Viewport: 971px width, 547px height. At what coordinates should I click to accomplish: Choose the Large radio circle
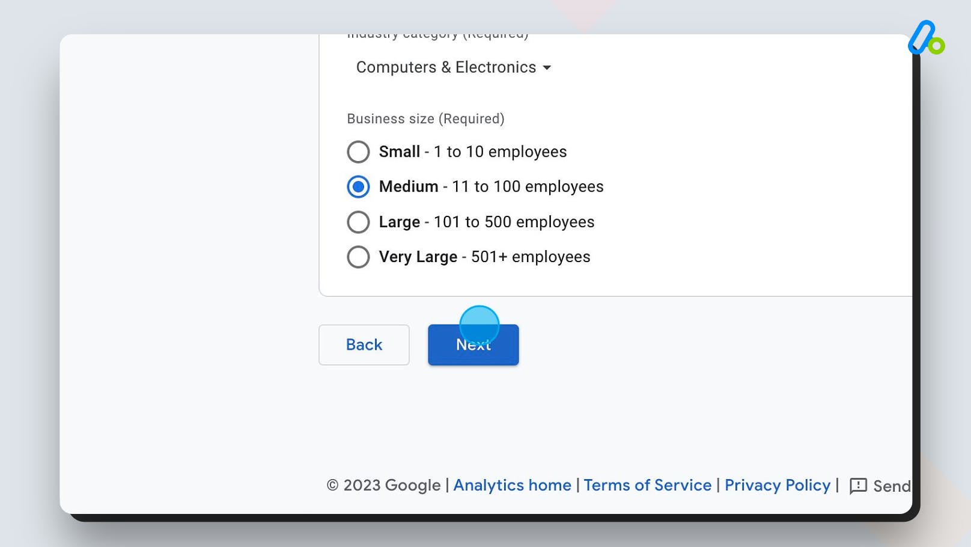pos(358,222)
